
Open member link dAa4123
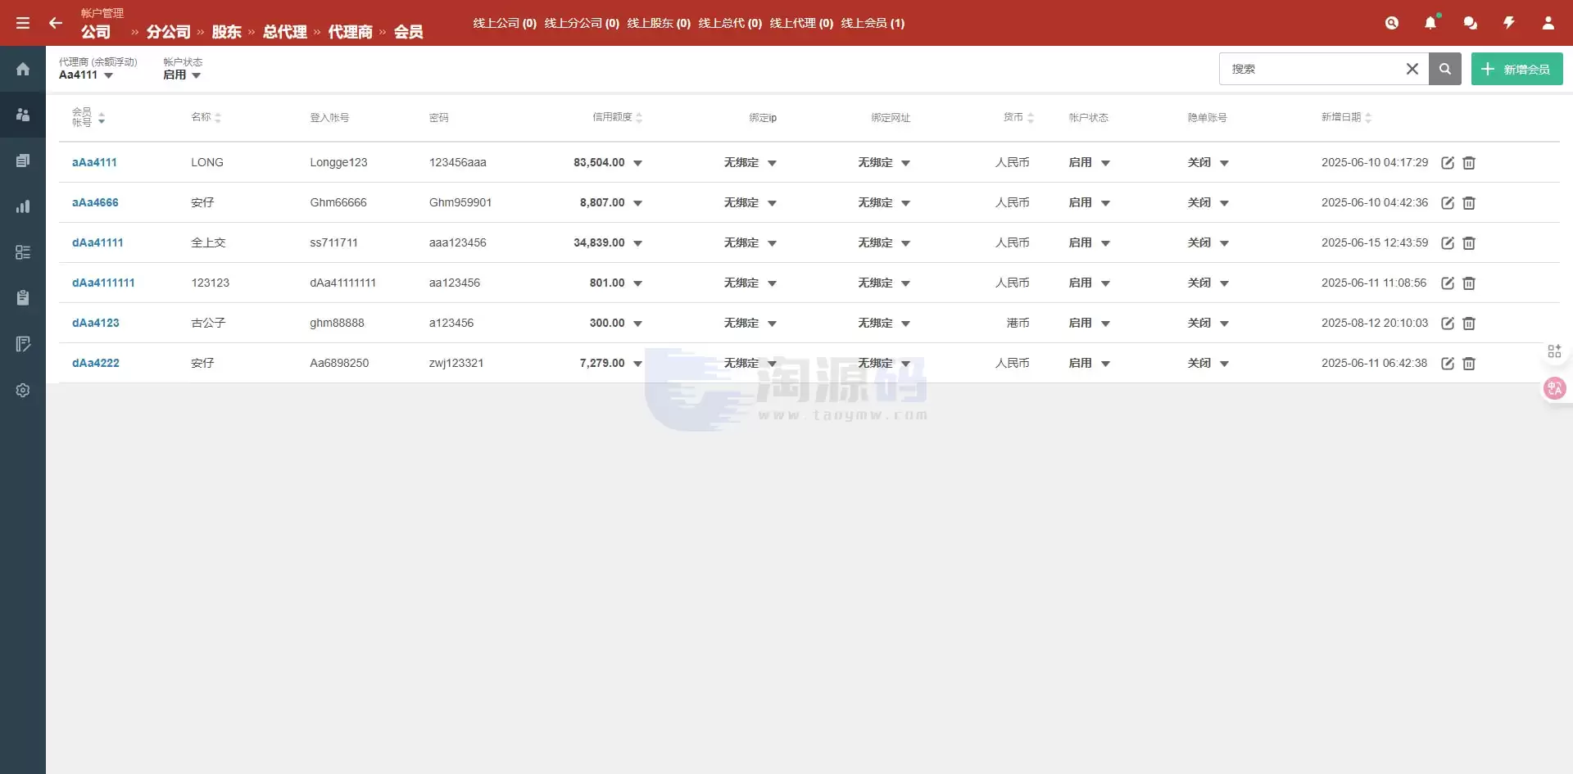click(x=96, y=323)
